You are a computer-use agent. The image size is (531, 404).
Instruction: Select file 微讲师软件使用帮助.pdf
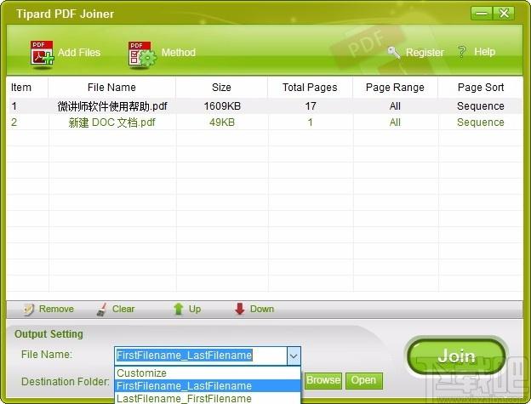(112, 106)
